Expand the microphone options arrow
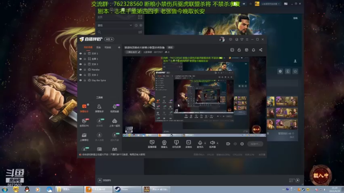This screenshot has height=193, width=344. [205, 143]
